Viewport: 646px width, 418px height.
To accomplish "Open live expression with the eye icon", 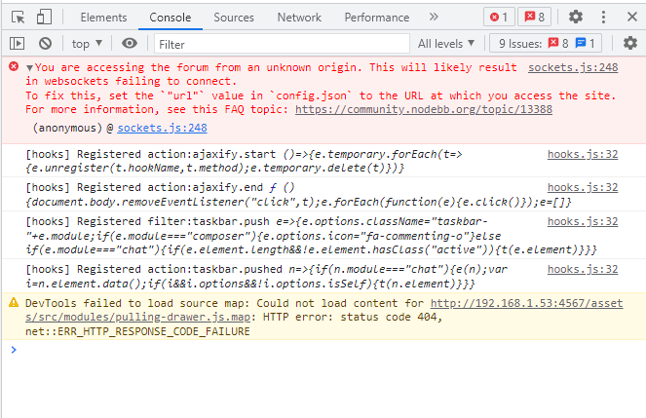I will pyautogui.click(x=130, y=44).
